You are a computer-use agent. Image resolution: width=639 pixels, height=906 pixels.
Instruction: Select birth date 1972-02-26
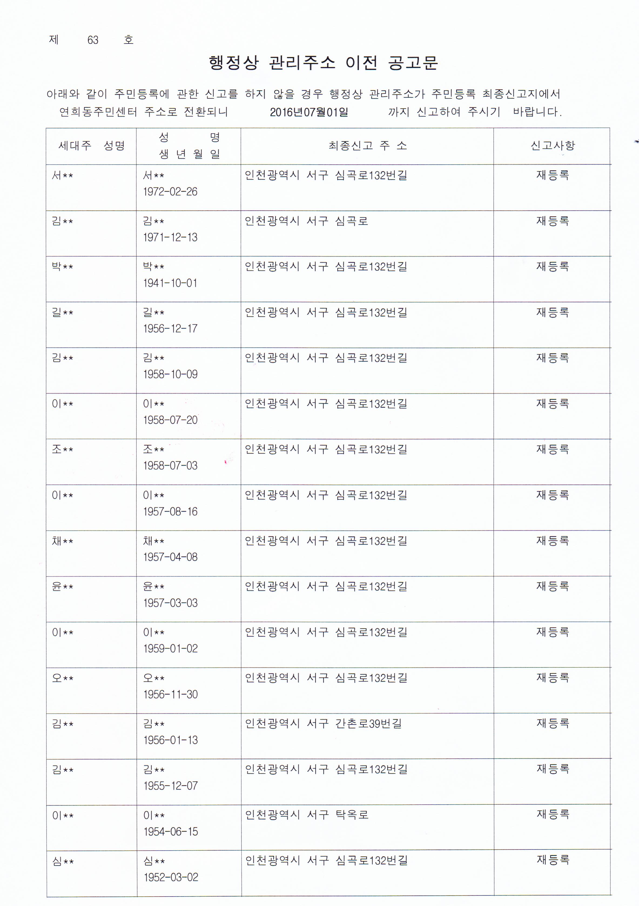170,192
